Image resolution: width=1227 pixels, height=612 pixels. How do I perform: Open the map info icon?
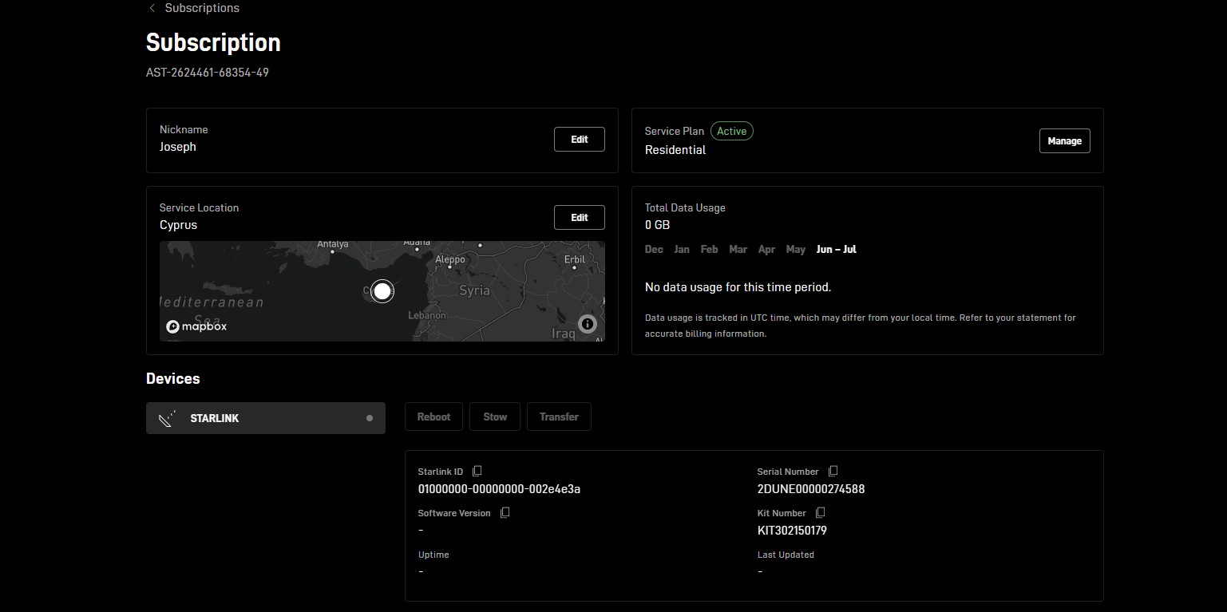click(x=588, y=324)
